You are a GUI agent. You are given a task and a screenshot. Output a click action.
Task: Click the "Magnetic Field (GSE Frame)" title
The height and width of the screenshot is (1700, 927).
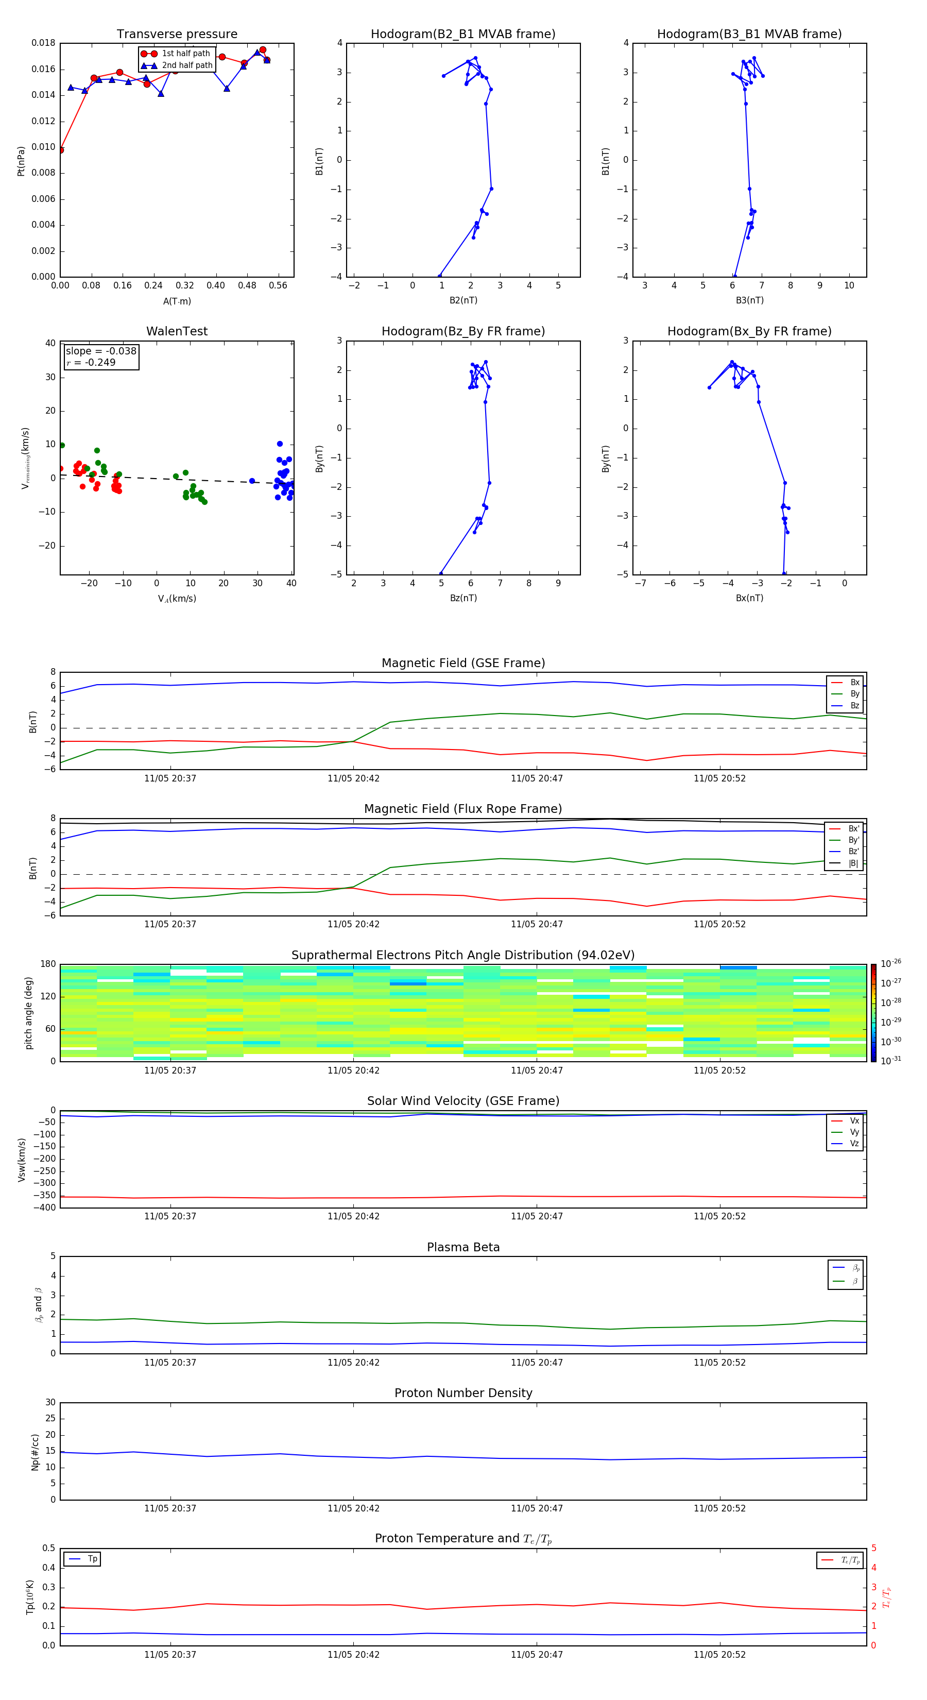coord(463,663)
